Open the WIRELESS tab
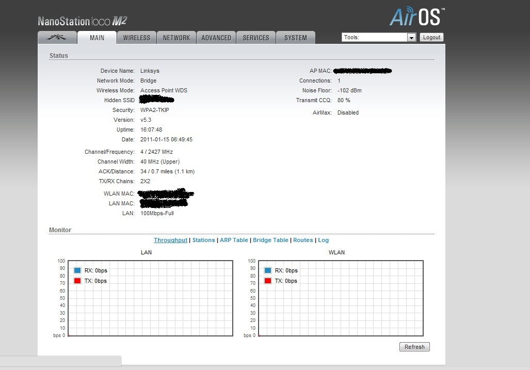 click(137, 38)
